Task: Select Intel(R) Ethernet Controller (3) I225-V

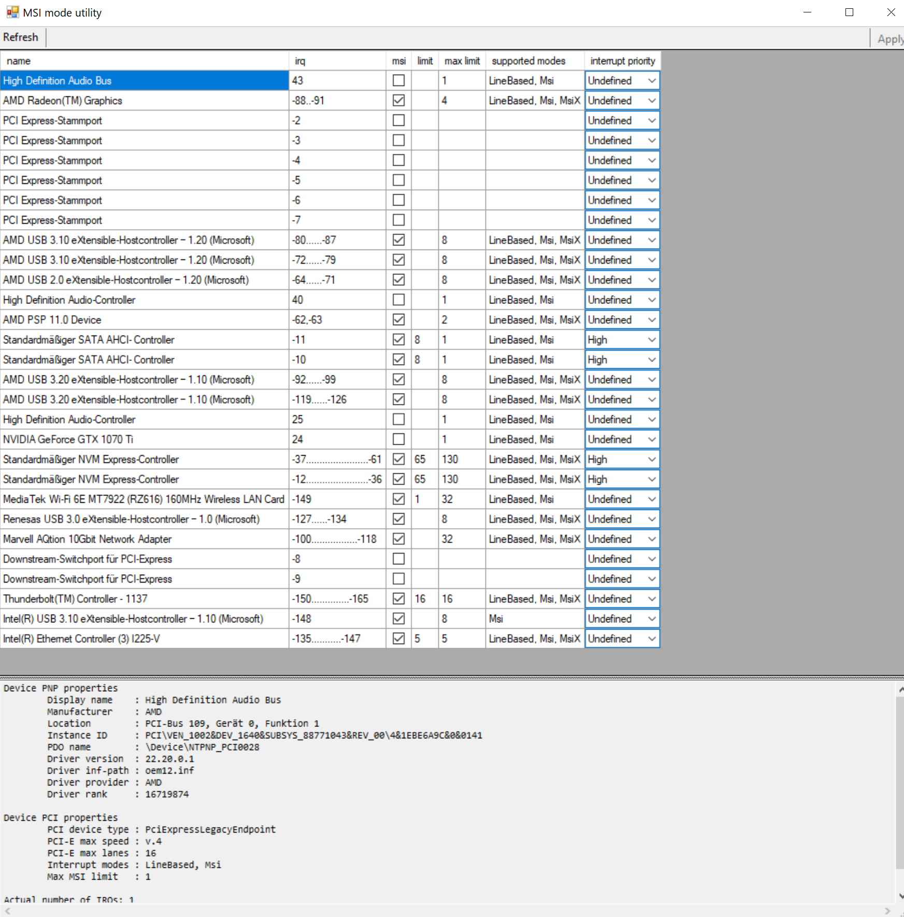Action: pyautogui.click(x=145, y=639)
